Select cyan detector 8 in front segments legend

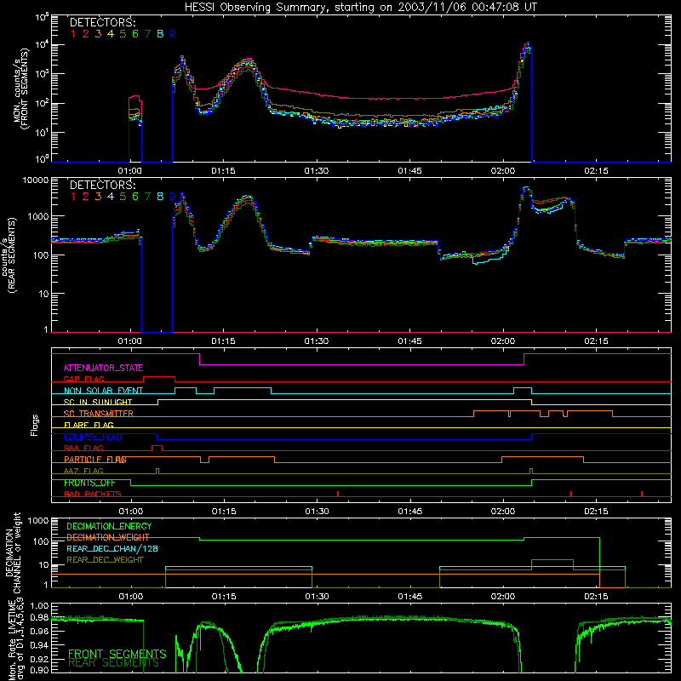coord(160,34)
